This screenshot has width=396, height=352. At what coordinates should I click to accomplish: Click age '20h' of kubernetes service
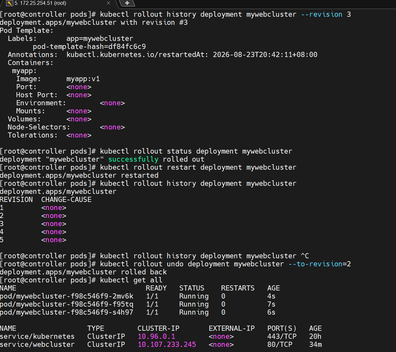(316, 337)
